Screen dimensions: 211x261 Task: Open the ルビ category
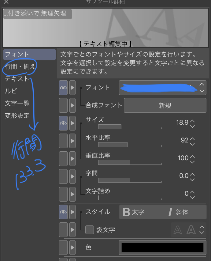pos(11,91)
